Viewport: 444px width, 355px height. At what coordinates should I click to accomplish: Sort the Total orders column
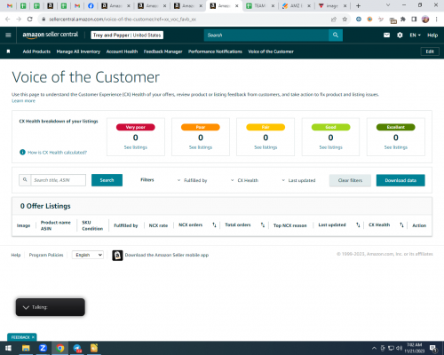tap(263, 225)
